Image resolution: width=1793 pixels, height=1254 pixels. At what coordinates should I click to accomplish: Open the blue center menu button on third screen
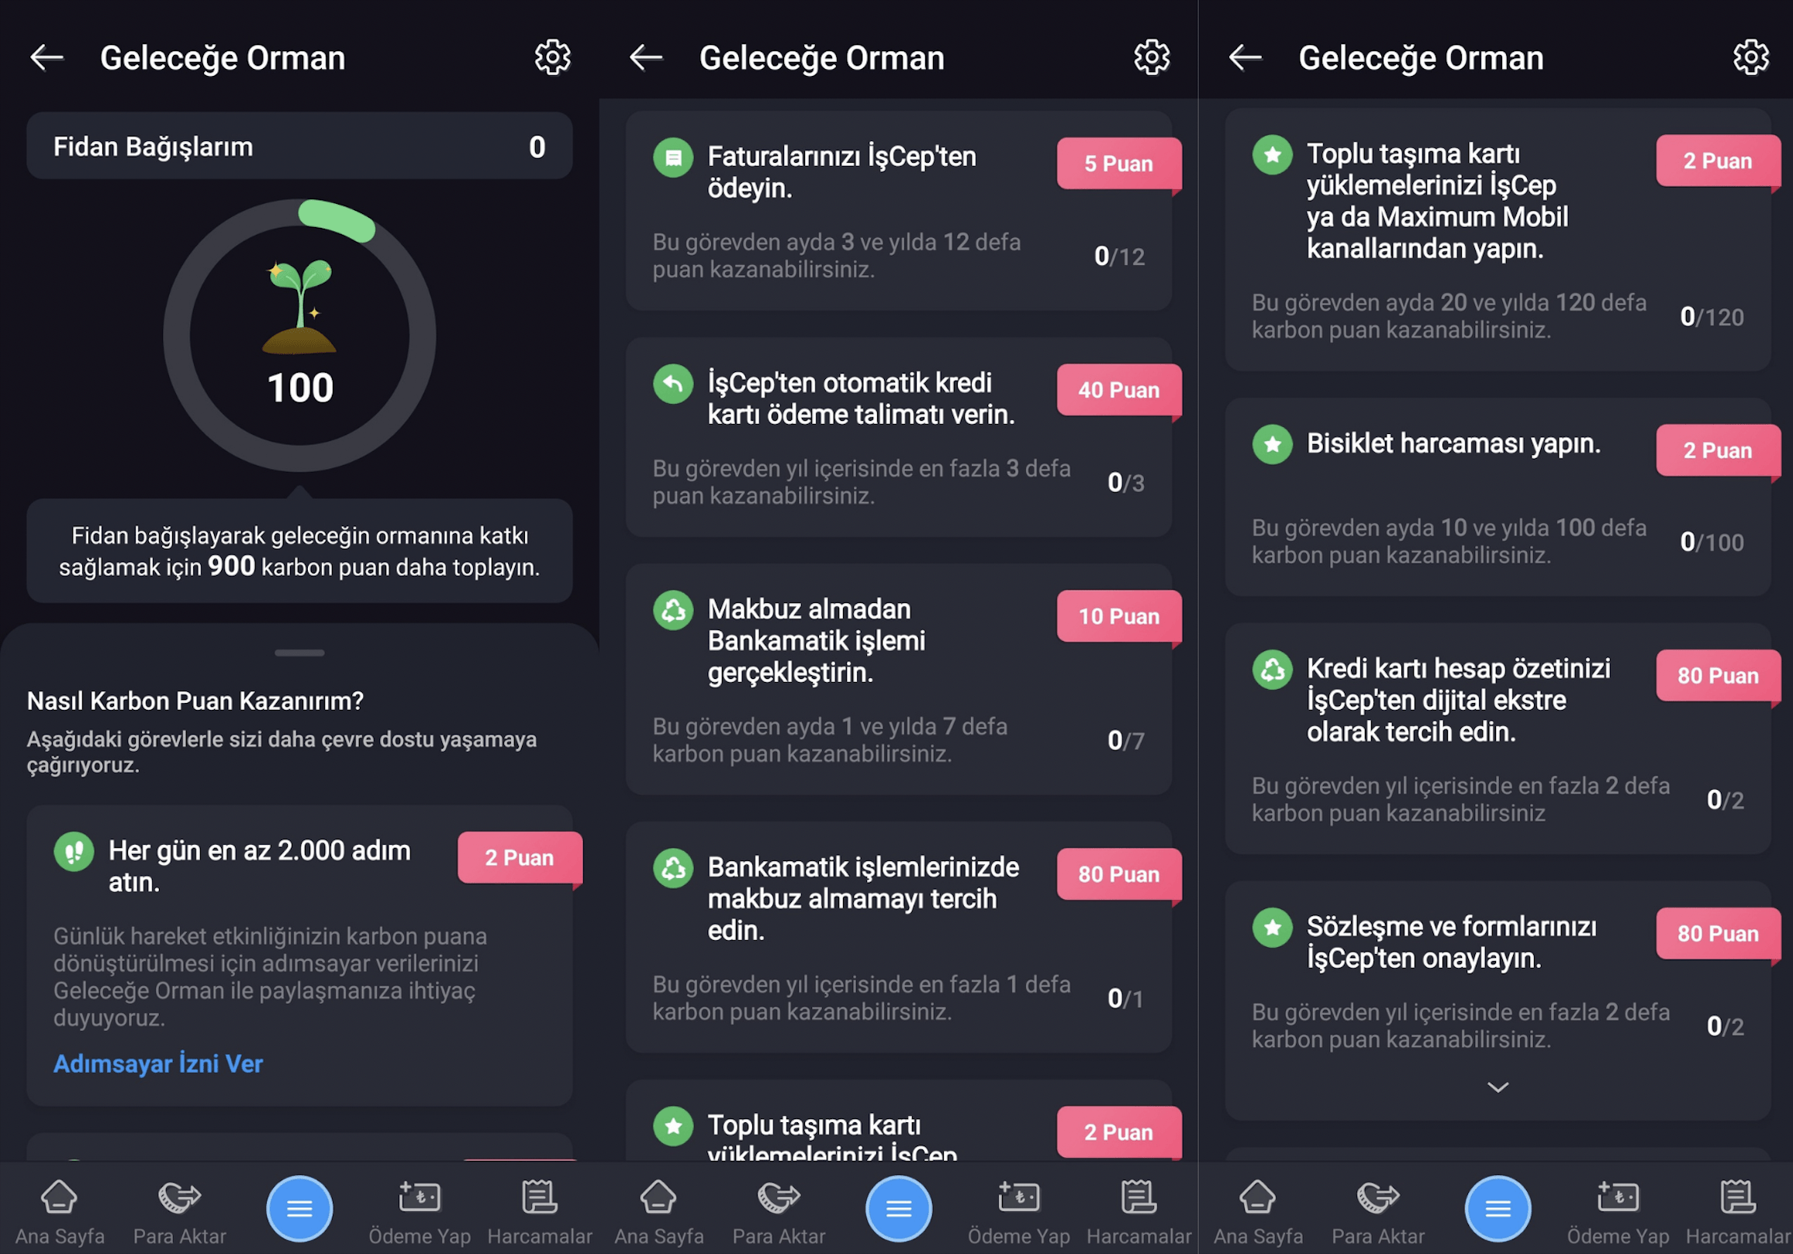coord(1497,1208)
